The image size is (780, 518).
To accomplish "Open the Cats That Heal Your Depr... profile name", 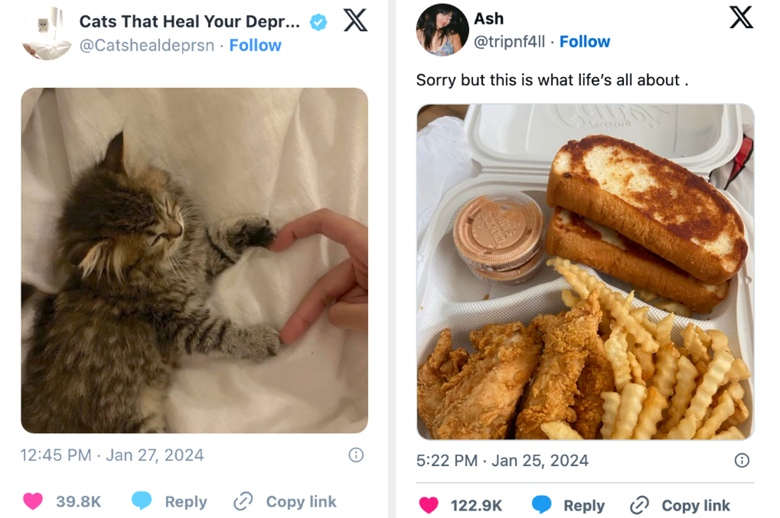I will pos(189,22).
